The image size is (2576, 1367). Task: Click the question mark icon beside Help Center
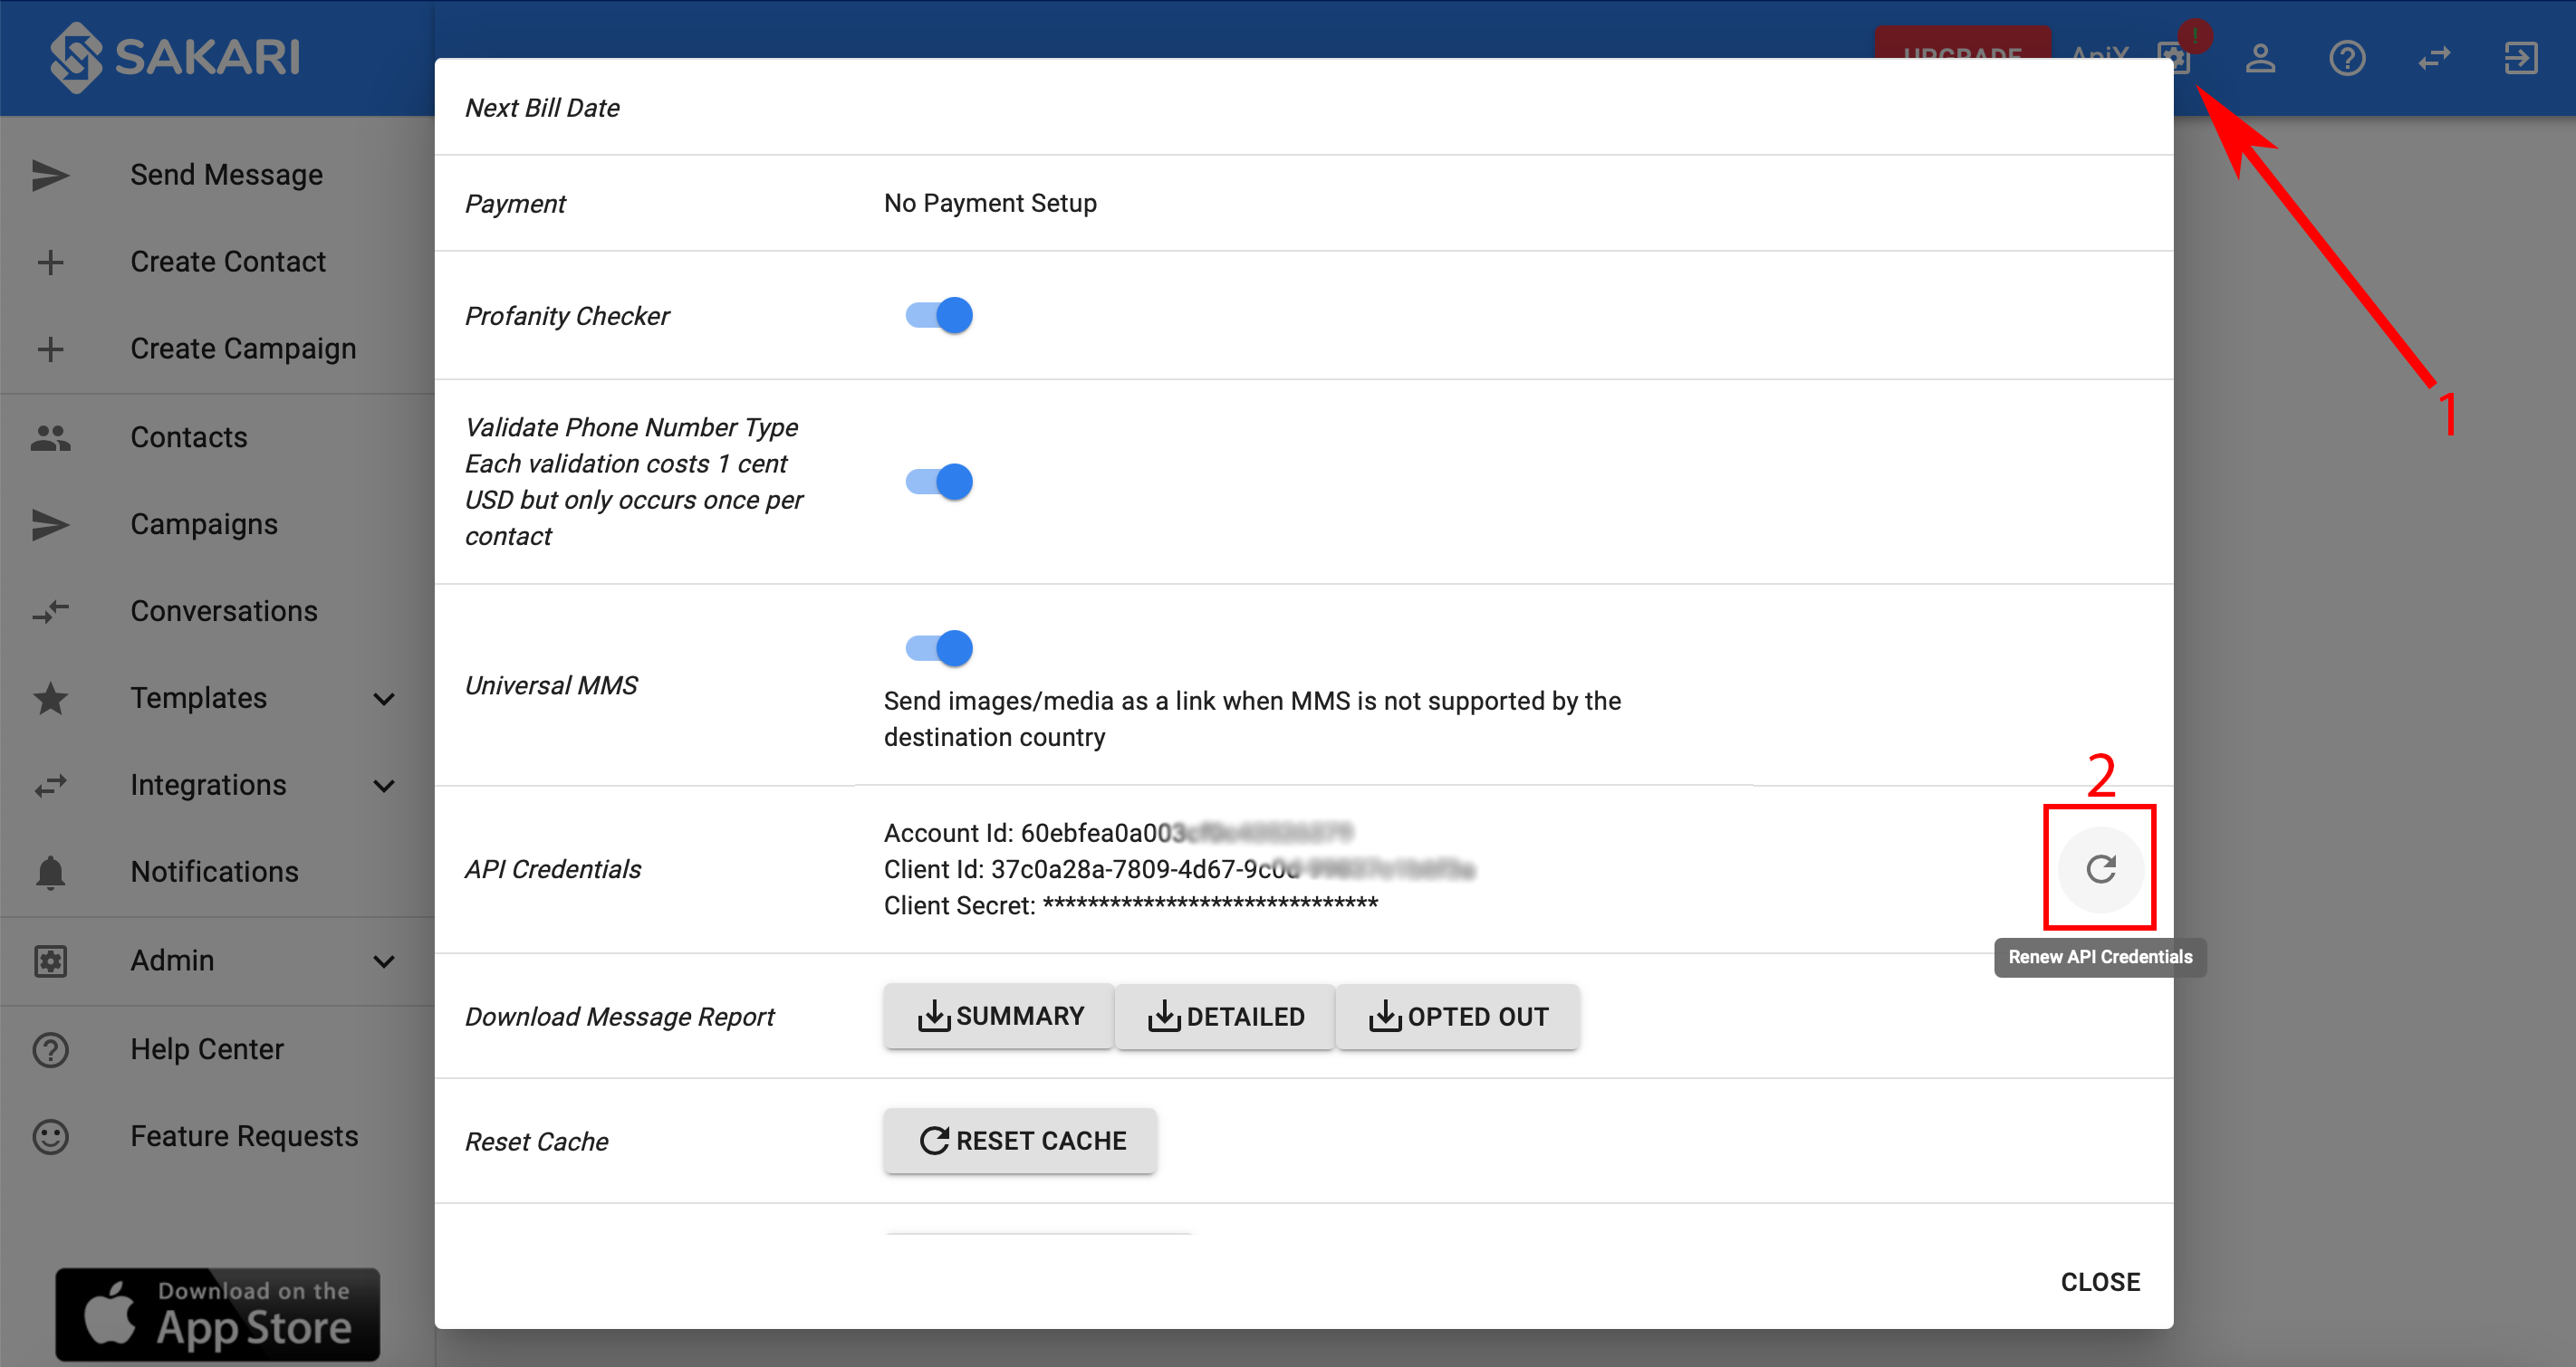[x=50, y=1048]
